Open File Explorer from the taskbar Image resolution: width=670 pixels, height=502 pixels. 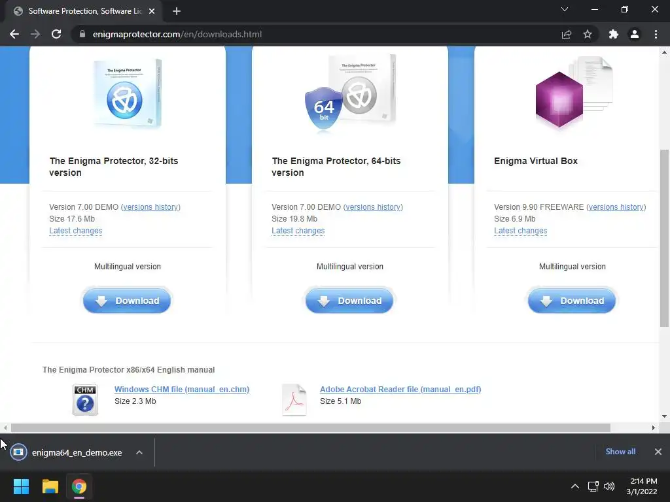coord(50,486)
